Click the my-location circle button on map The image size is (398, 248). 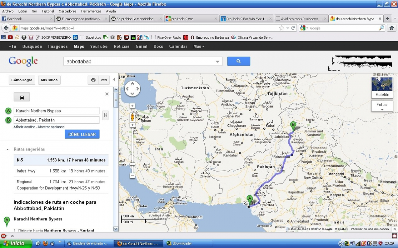pyautogui.click(x=132, y=106)
